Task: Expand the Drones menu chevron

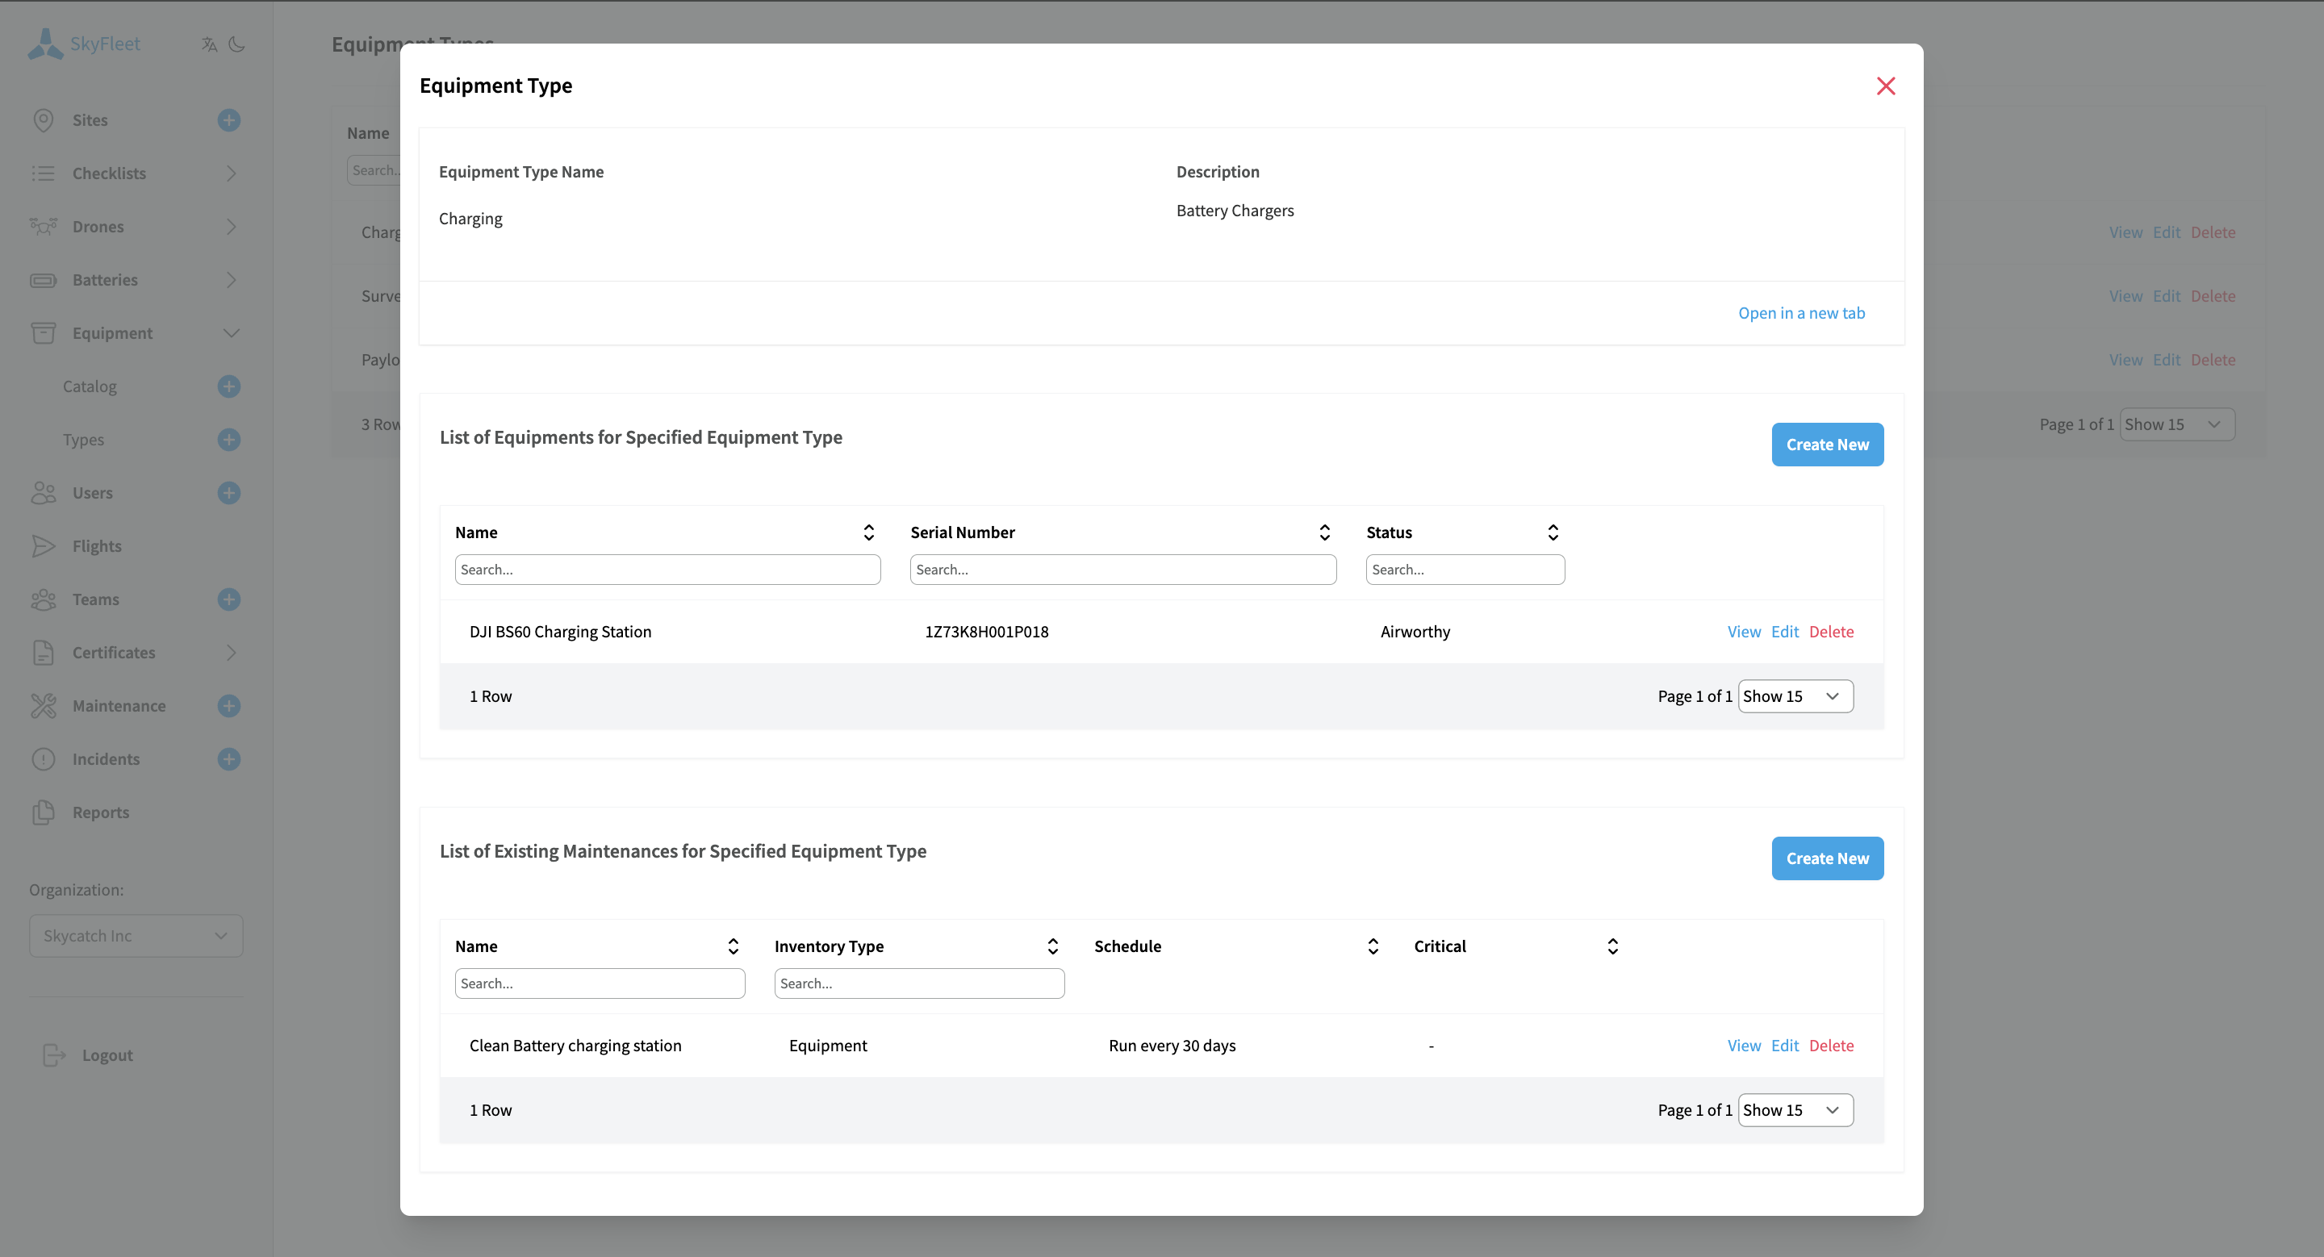Action: click(231, 227)
